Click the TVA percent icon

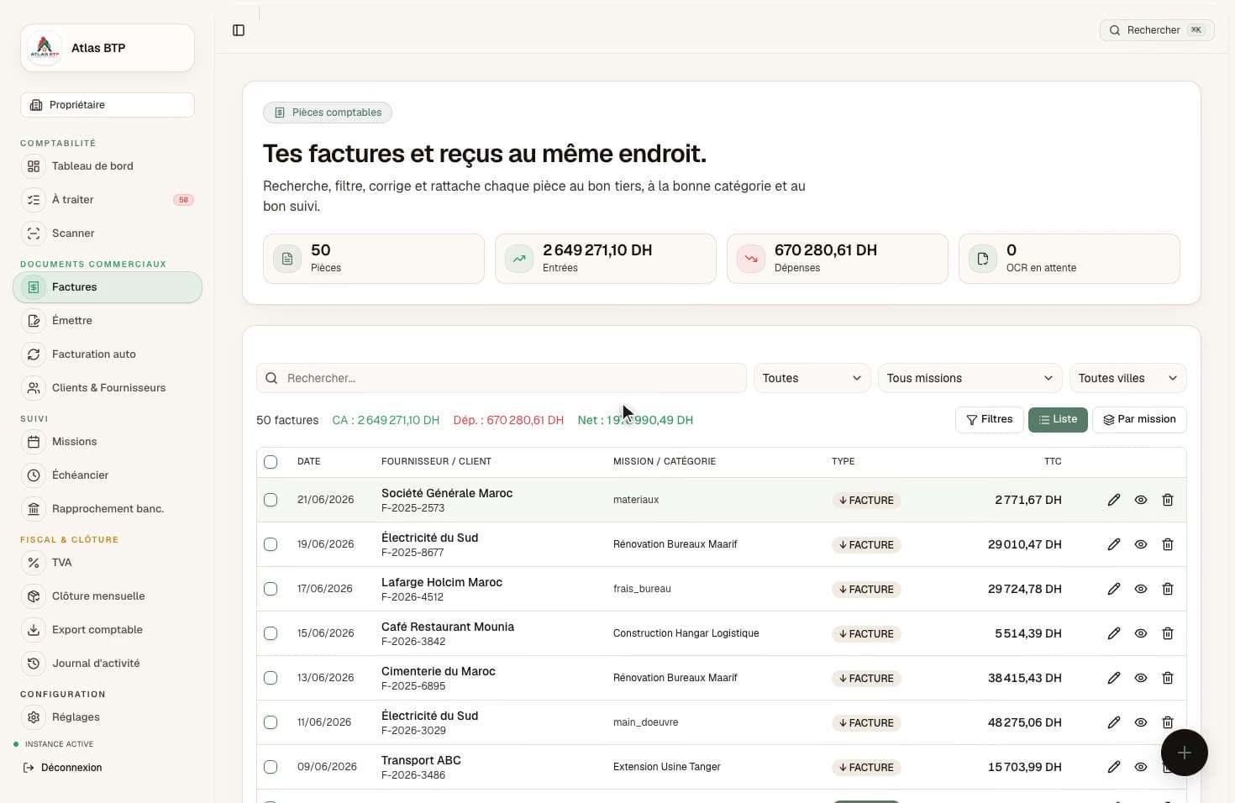point(34,563)
